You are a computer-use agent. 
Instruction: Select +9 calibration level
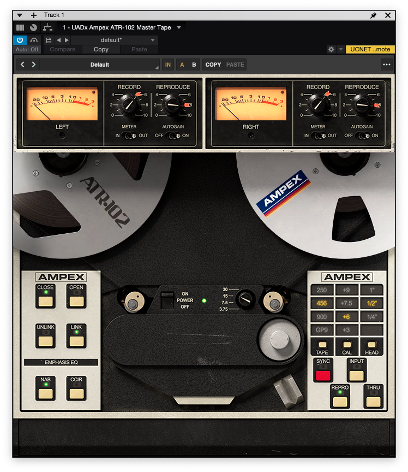point(346,290)
